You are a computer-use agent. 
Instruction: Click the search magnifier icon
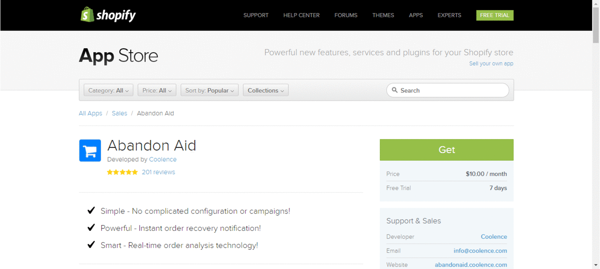(x=395, y=90)
